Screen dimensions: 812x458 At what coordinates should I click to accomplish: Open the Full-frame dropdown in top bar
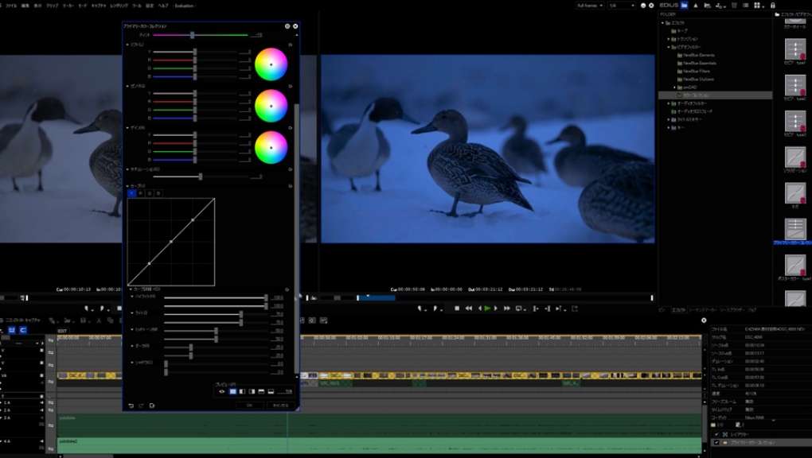[590, 6]
